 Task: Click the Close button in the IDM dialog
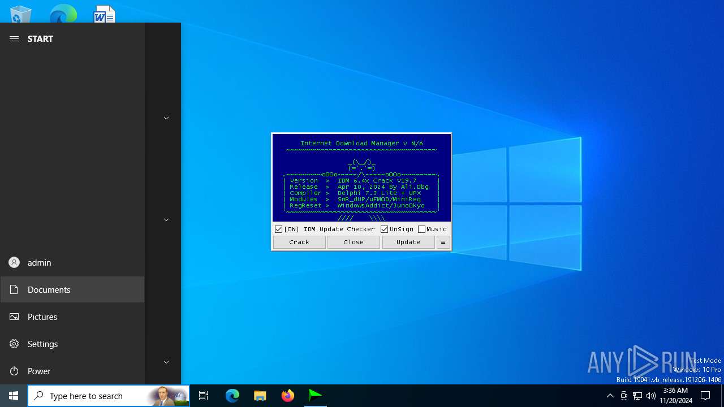click(354, 242)
